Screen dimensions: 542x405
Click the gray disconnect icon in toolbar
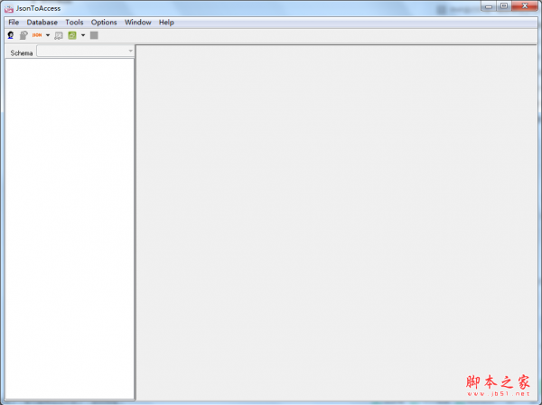click(x=23, y=35)
